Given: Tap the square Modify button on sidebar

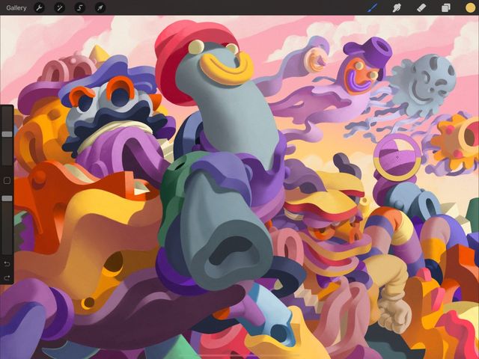Looking at the screenshot, I should [x=7, y=181].
